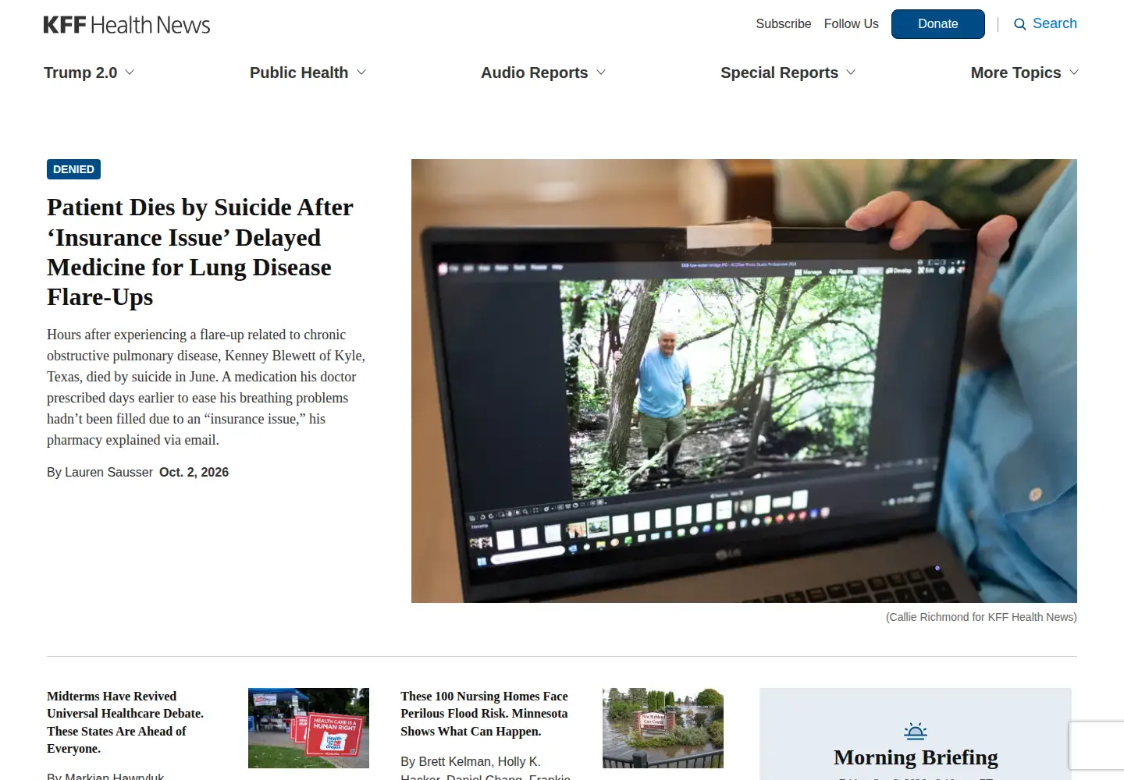
Task: Click the DENIED category tag
Action: click(x=73, y=169)
